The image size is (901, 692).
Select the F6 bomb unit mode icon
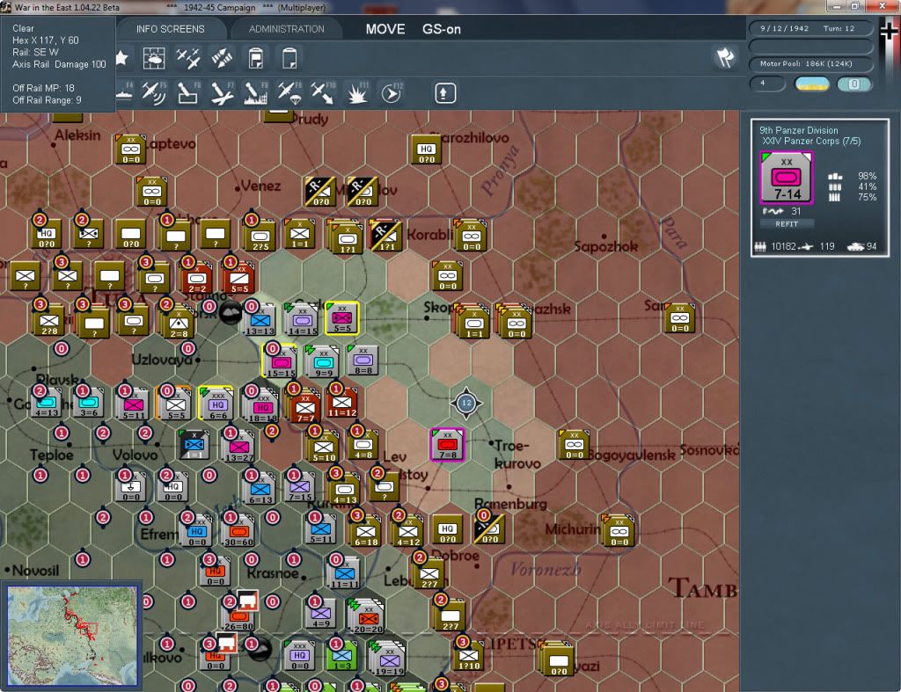click(x=188, y=93)
